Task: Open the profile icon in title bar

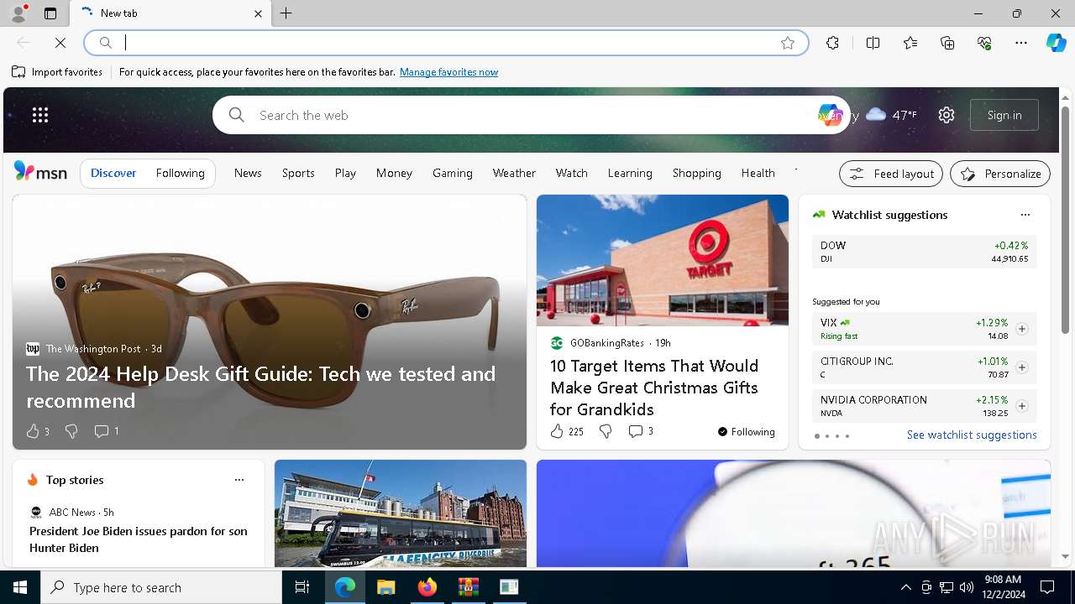Action: pyautogui.click(x=18, y=13)
